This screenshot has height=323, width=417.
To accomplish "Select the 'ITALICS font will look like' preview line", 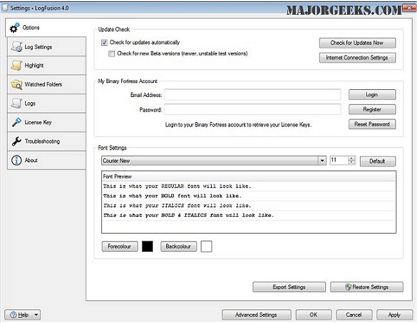I will (x=249, y=205).
